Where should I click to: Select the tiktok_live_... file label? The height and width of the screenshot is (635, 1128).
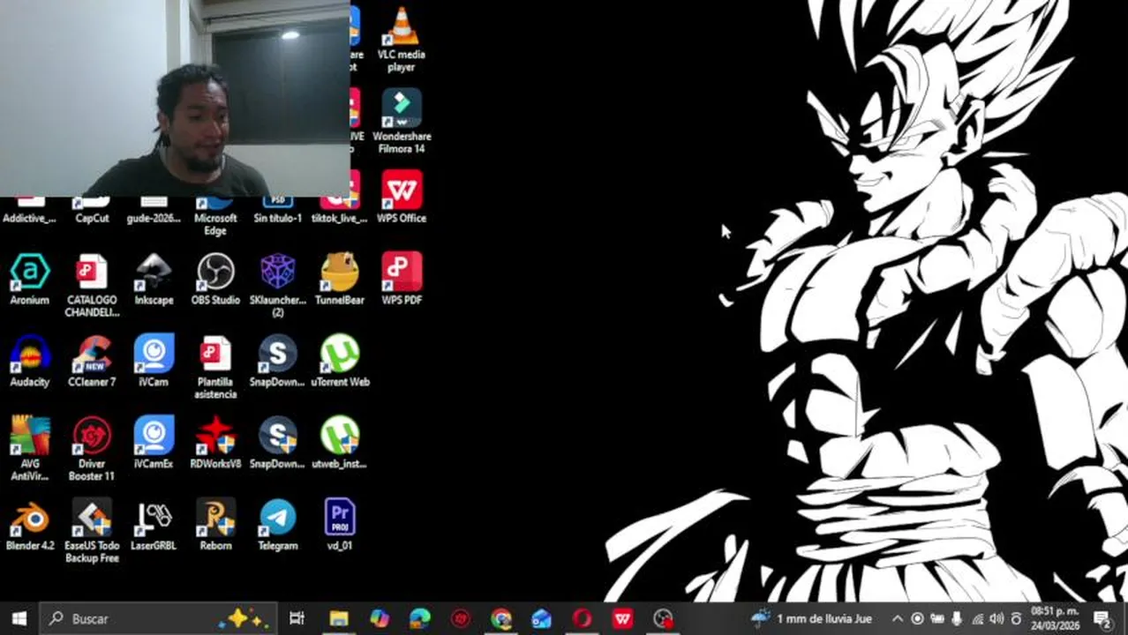[x=340, y=218]
